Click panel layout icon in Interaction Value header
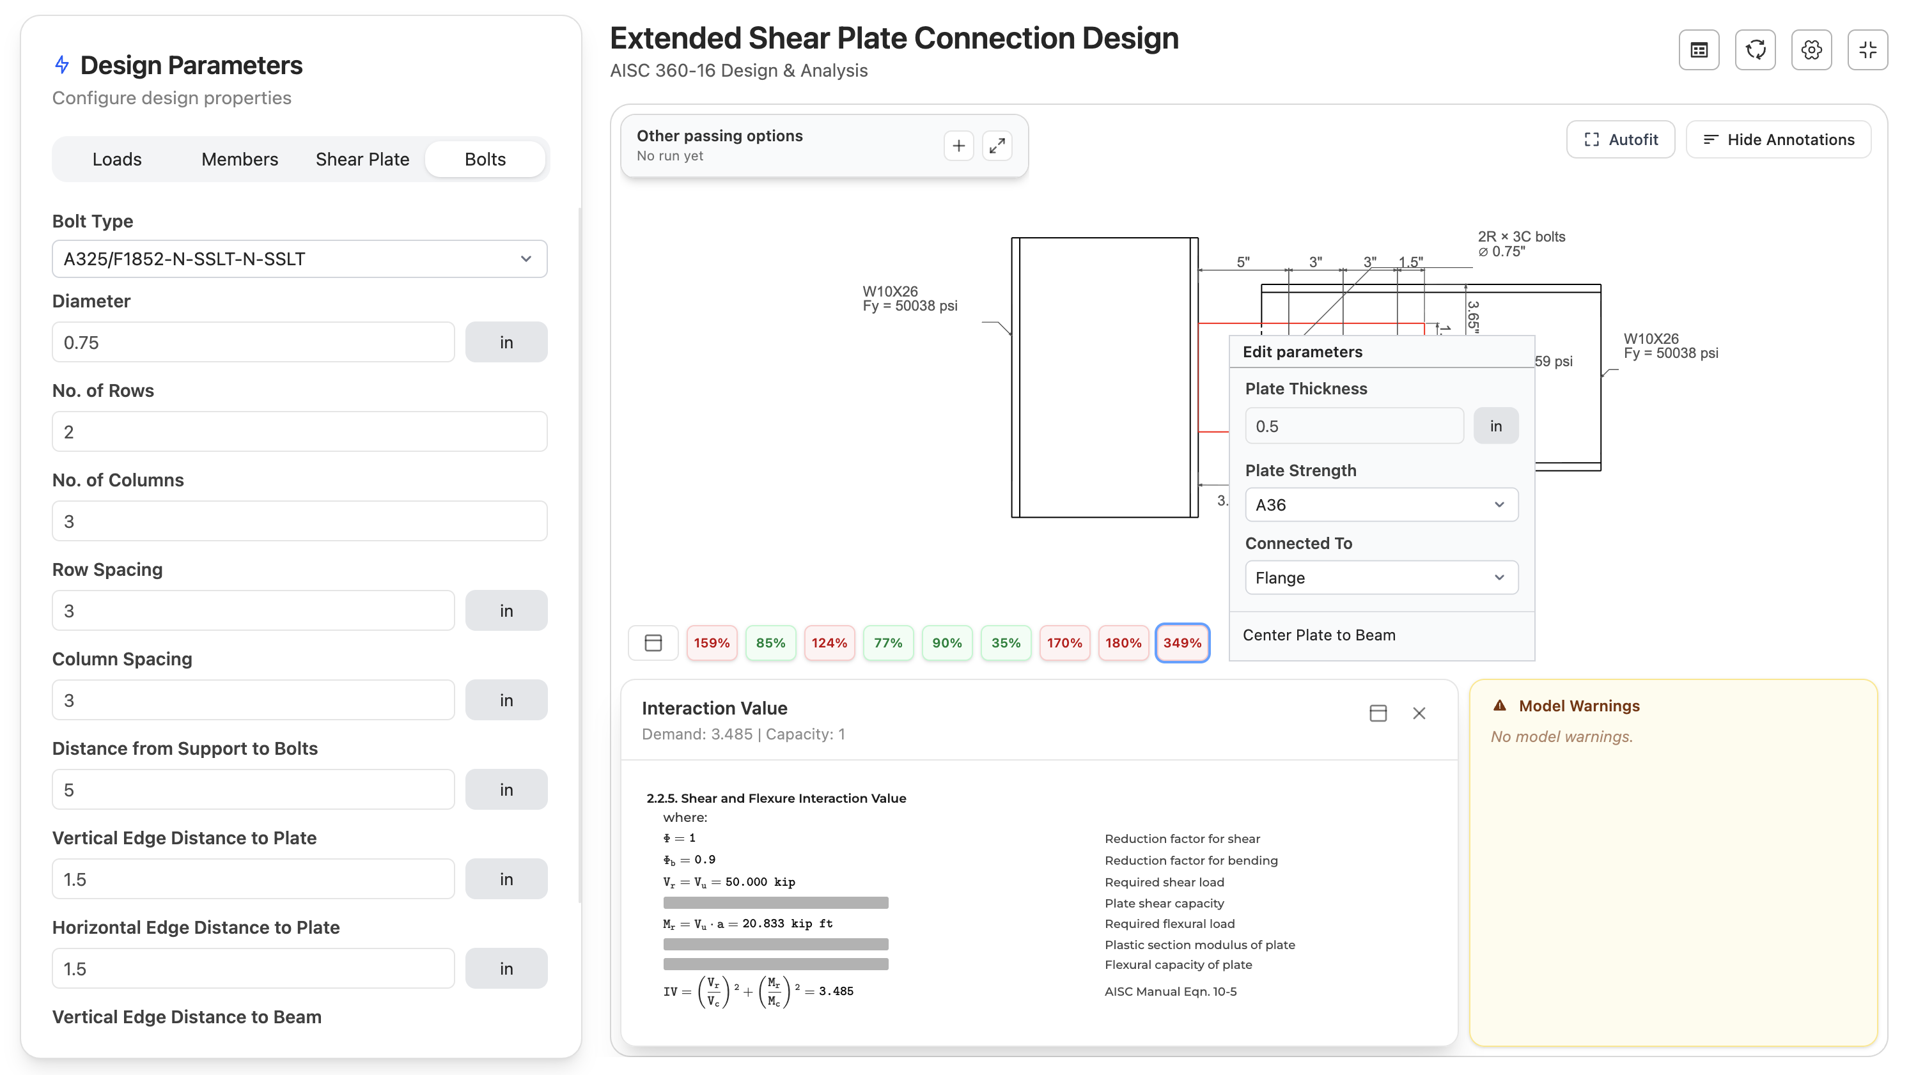The width and height of the screenshot is (1909, 1075). pos(1378,713)
